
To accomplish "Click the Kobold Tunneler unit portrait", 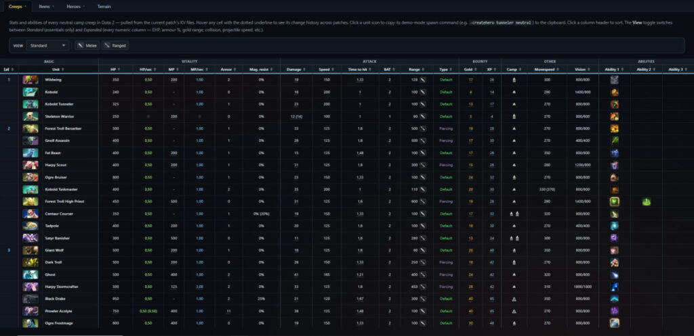I will coord(30,104).
